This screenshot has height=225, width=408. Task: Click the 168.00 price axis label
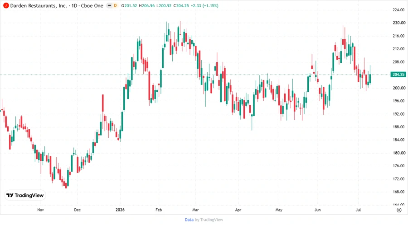click(x=398, y=192)
